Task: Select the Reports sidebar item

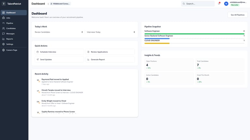Action: pyautogui.click(x=9, y=39)
